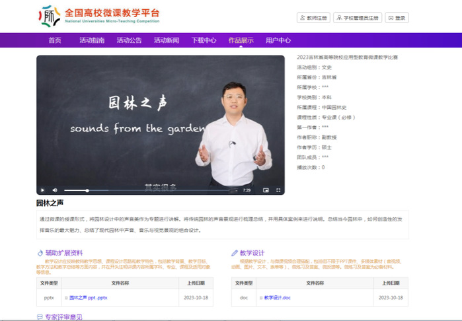Click the 活动组别:文史 line

(x=314, y=67)
